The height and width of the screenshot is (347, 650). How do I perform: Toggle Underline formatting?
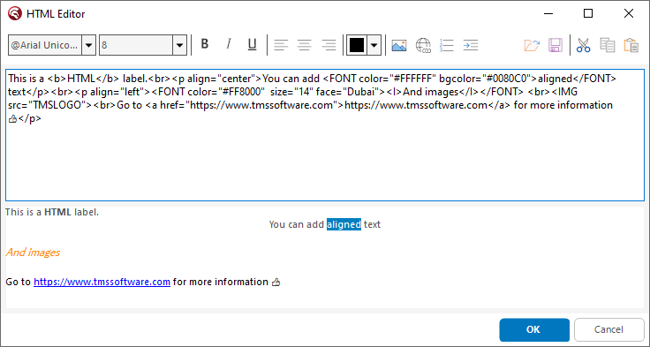(252, 44)
